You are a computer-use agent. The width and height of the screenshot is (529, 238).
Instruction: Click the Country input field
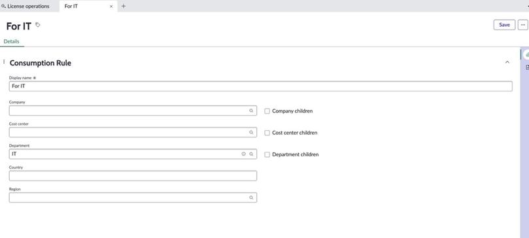[133, 176]
